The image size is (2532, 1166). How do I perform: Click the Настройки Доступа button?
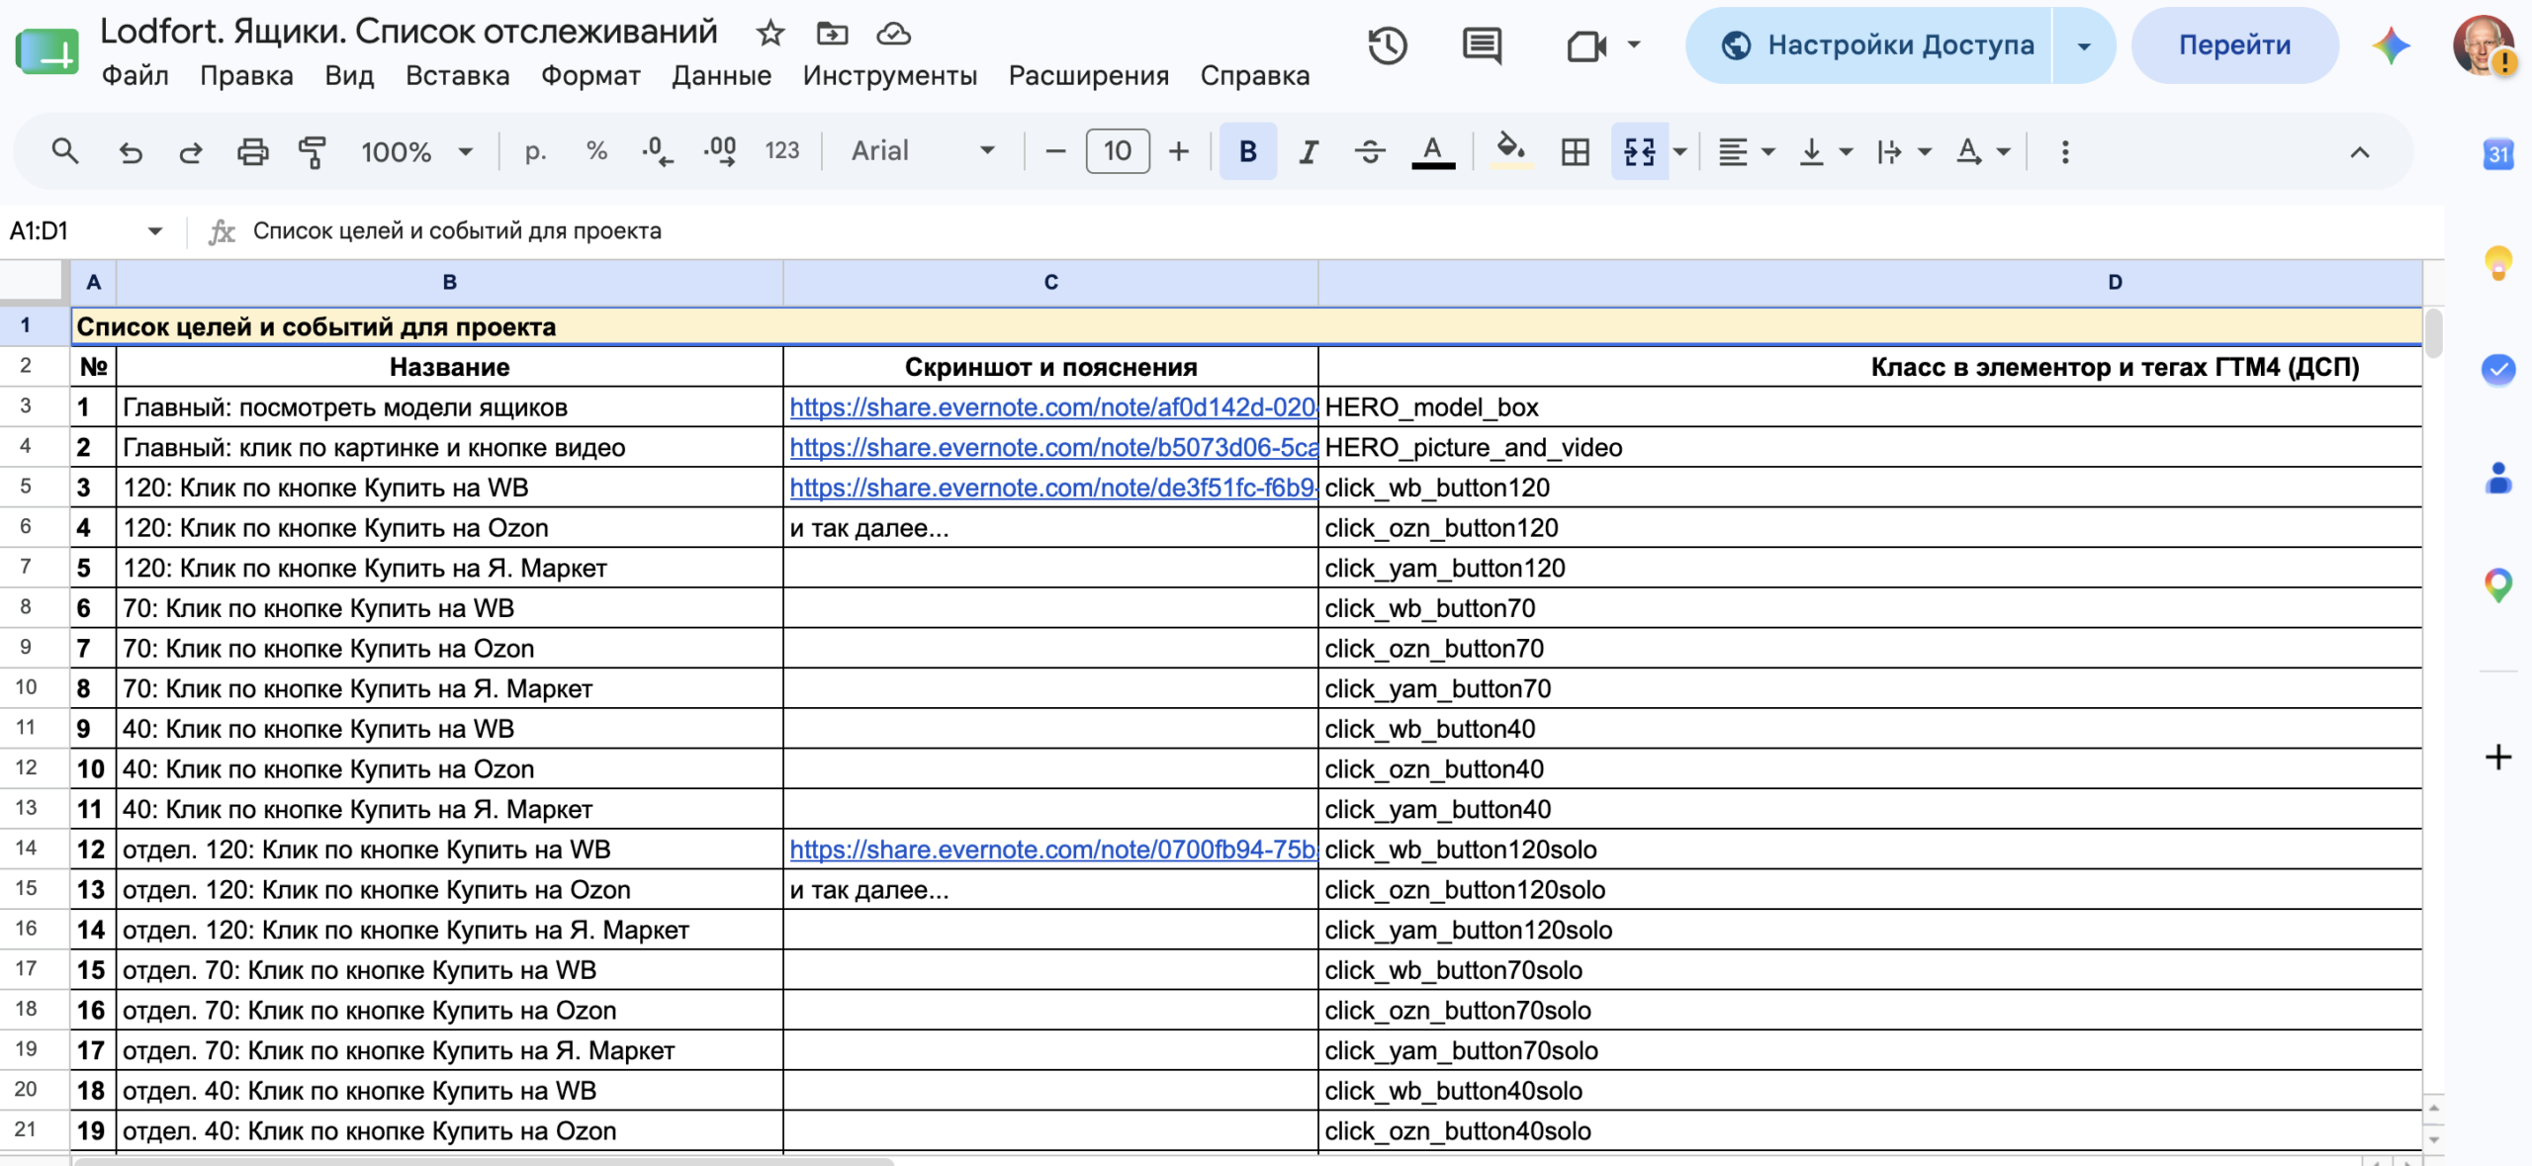coord(1869,45)
